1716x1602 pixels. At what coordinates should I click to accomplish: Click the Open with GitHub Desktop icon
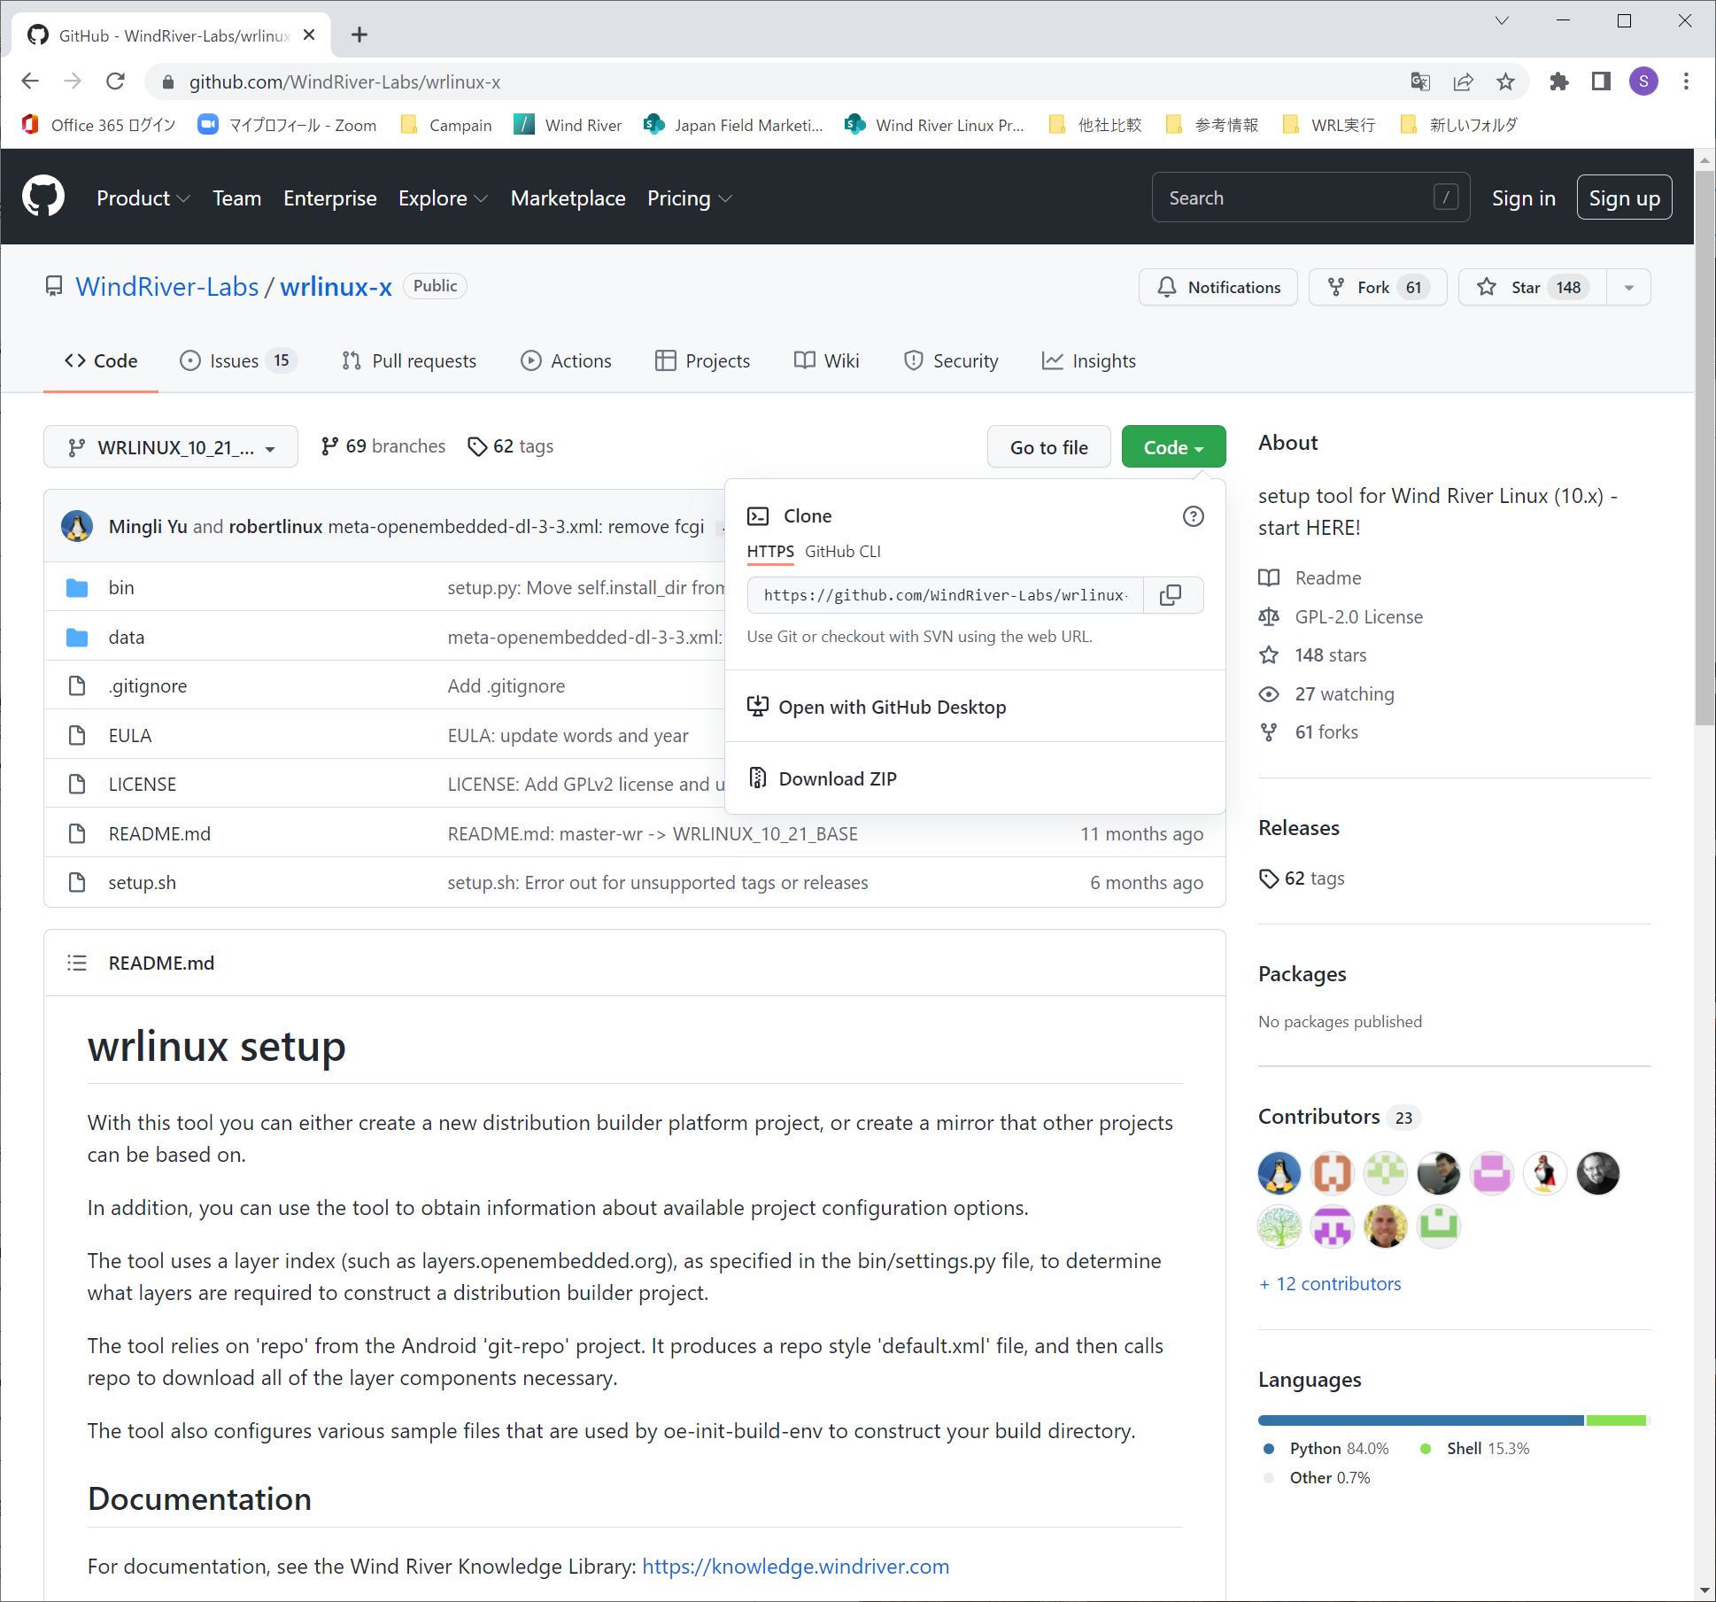(755, 706)
